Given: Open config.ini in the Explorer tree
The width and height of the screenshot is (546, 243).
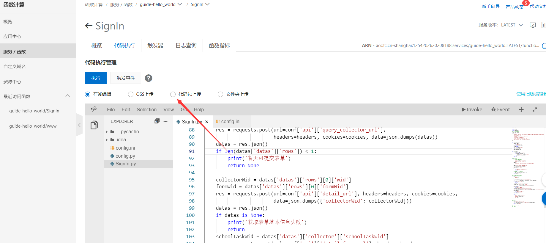Looking at the screenshot, I should click(125, 148).
